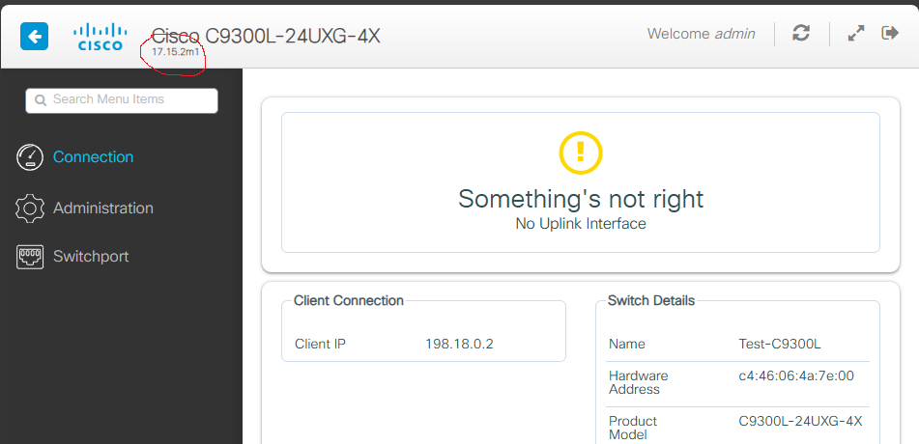Click the Name label in Switch Details
Screen dimensions: 919x444
coord(628,344)
